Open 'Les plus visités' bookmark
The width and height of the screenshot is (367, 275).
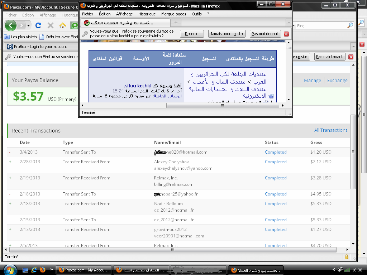20,37
